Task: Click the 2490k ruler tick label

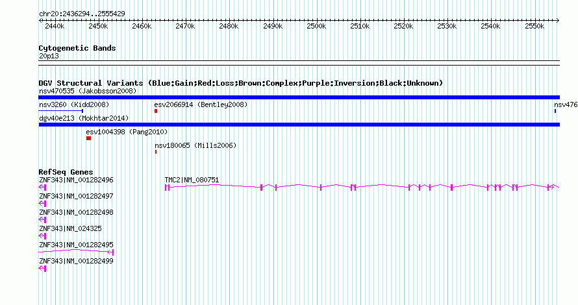Action: (x=273, y=26)
